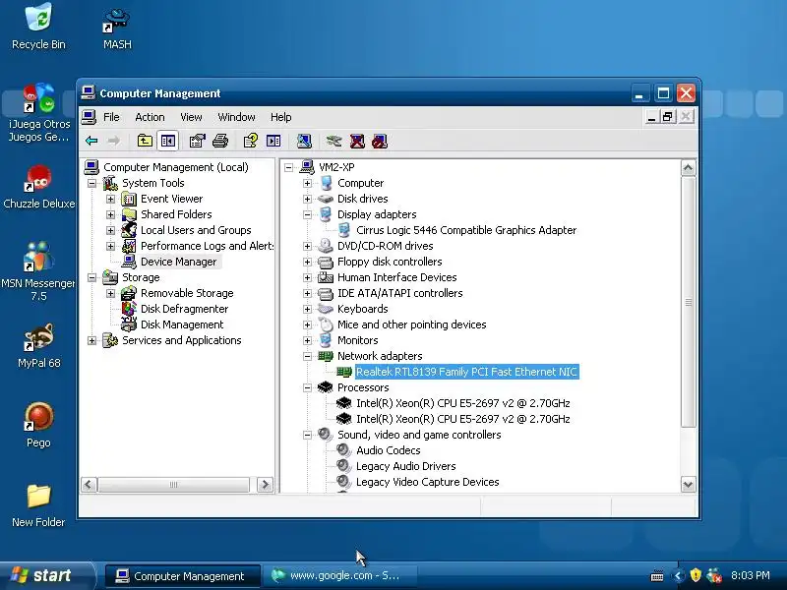Click the Uninstall device toolbar icon
787x590 pixels.
click(x=357, y=141)
